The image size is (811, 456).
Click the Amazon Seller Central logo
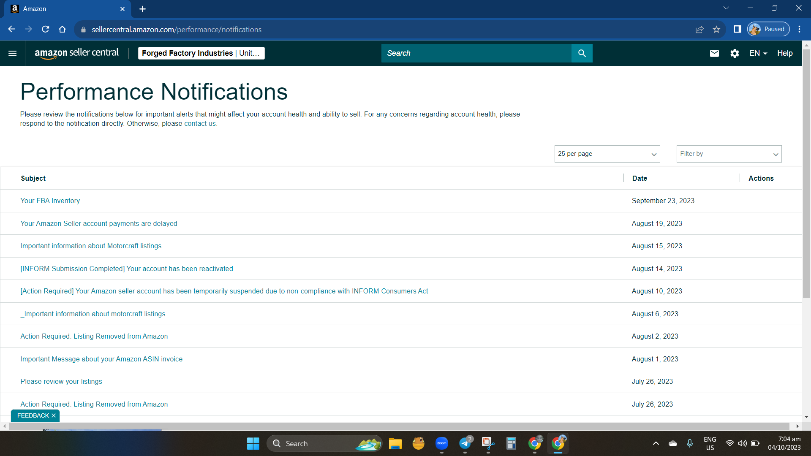point(76,53)
